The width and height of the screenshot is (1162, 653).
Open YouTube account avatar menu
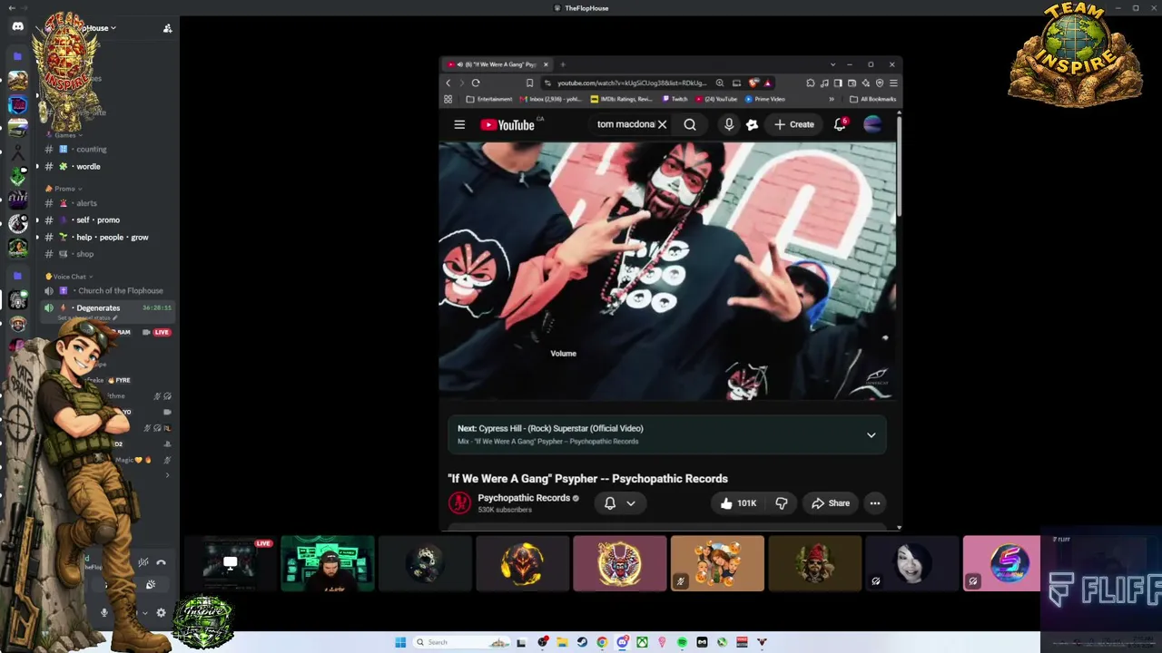[872, 125]
